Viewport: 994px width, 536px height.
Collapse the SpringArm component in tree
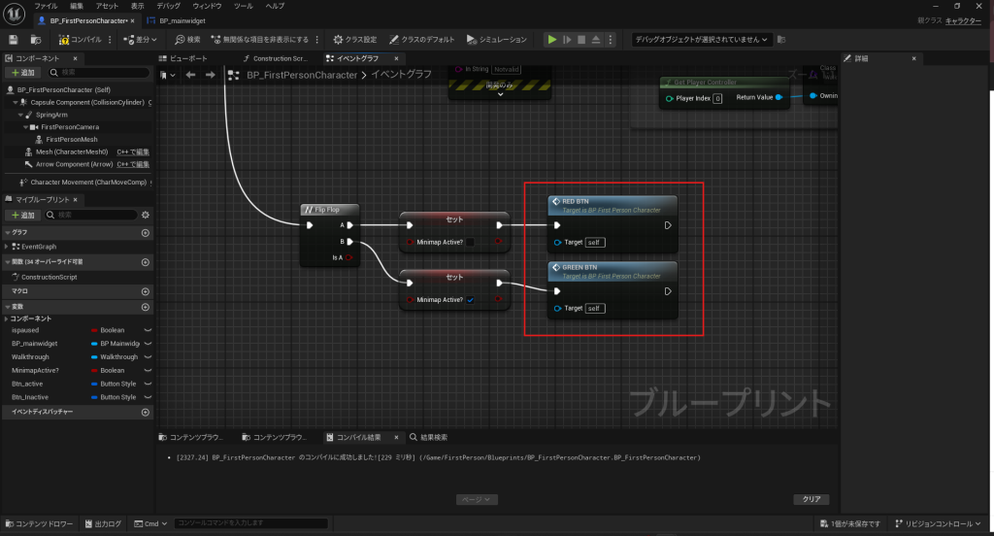(x=18, y=115)
